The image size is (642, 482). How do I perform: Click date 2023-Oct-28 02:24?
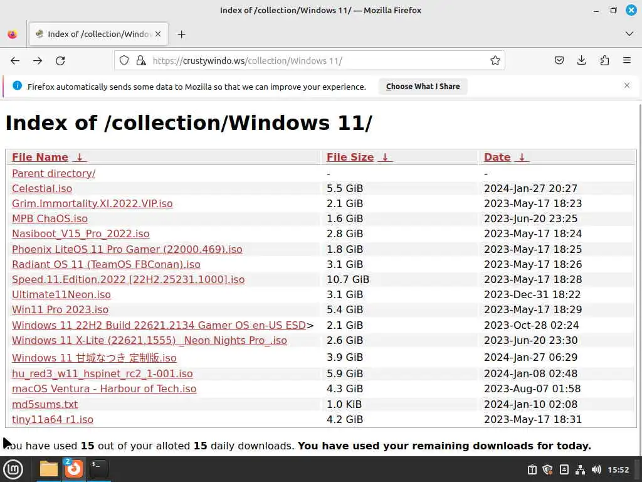point(531,326)
